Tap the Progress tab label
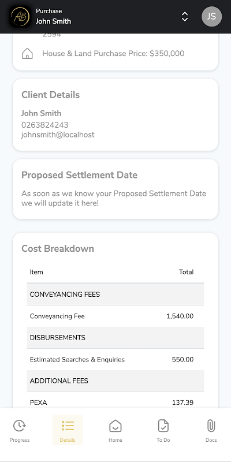The width and height of the screenshot is (231, 462). [20, 440]
